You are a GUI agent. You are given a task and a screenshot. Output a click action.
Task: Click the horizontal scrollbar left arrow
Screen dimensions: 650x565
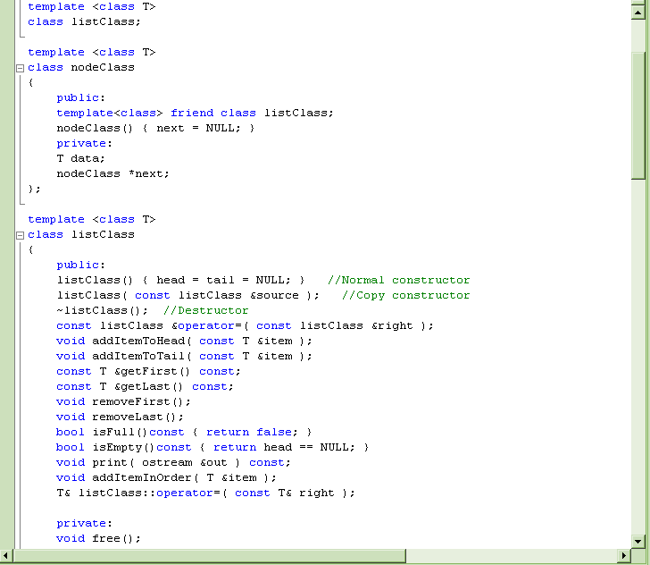(7, 556)
